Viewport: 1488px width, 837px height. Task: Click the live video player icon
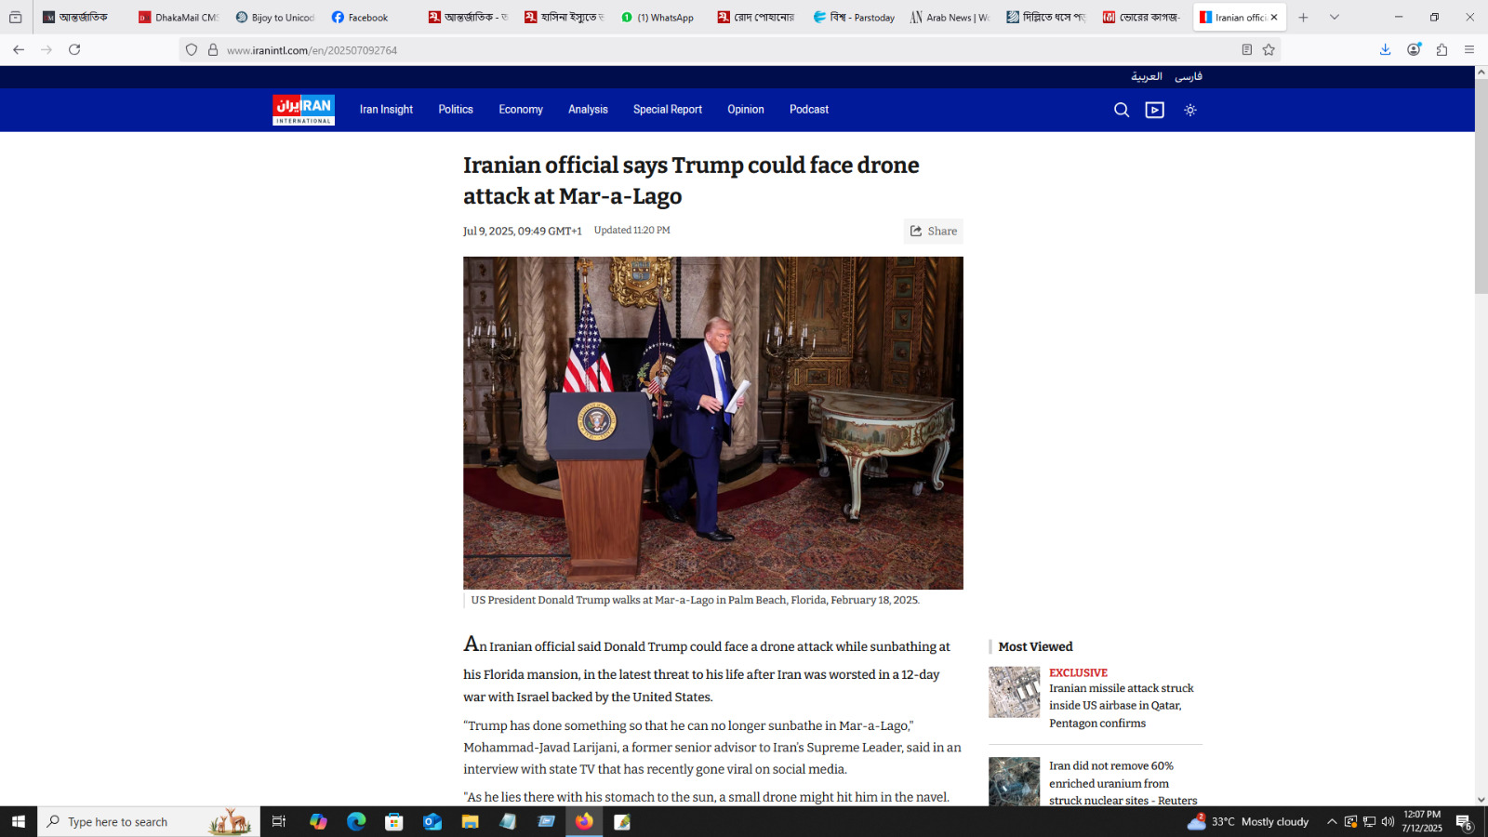(x=1154, y=110)
